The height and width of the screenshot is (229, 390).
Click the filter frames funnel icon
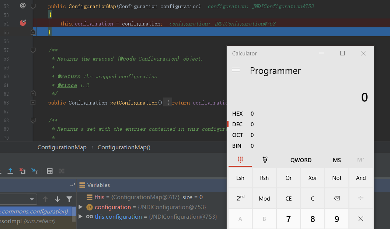pos(69,199)
